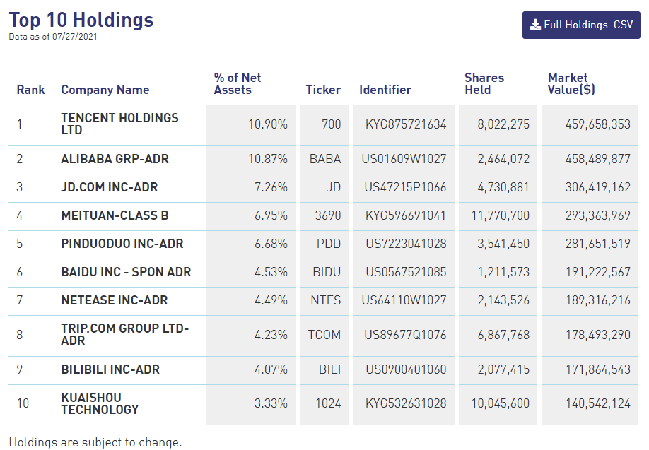The width and height of the screenshot is (649, 450).
Task: Click shares held value 11,770,700
Action: click(501, 215)
